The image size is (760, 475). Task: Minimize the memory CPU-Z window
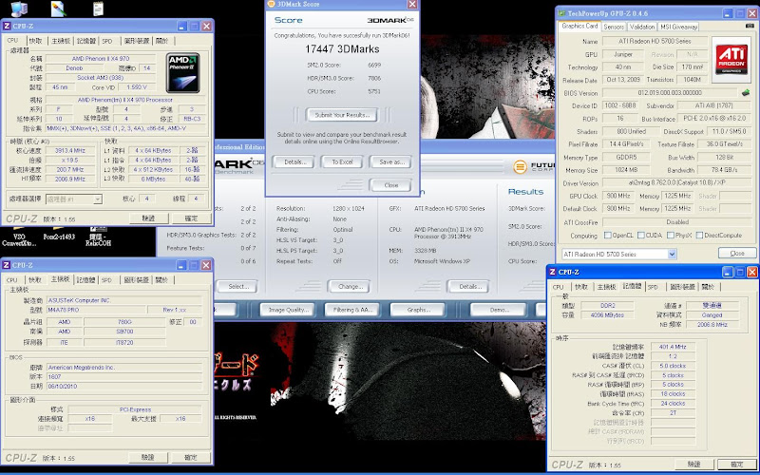click(728, 272)
